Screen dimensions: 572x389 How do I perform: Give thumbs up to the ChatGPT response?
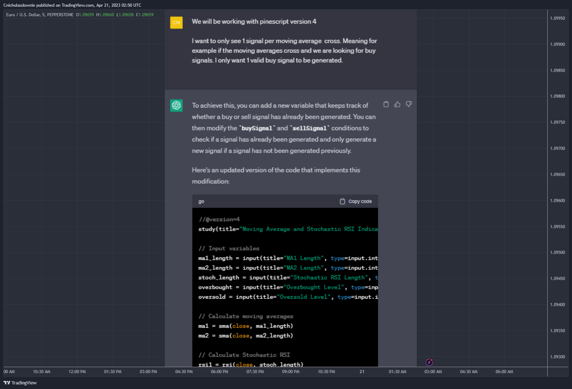coord(397,104)
